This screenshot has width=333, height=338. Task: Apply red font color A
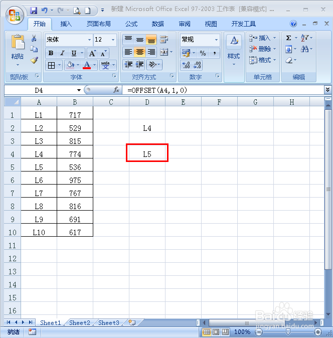pos(87,65)
